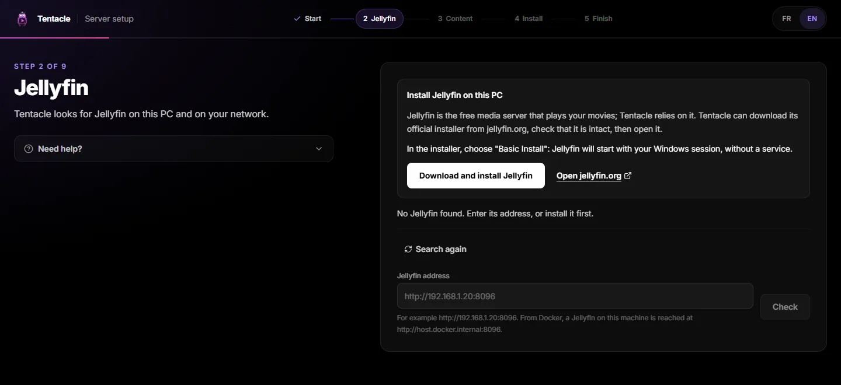
Task: Switch language to FR
Action: pyautogui.click(x=787, y=19)
